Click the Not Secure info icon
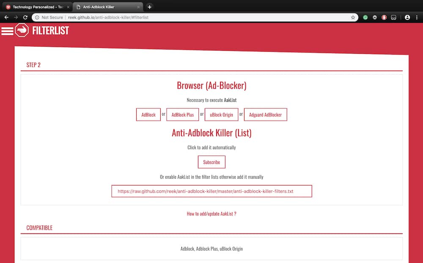Screen dimensions: 423x263 click(x=37, y=17)
